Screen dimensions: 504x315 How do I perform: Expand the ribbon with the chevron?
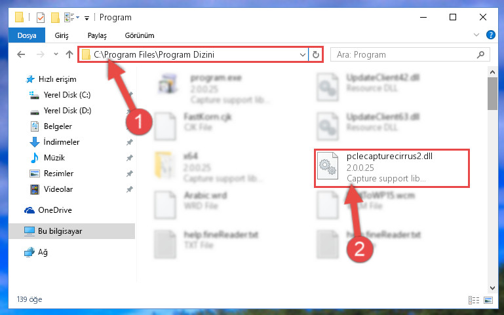476,35
